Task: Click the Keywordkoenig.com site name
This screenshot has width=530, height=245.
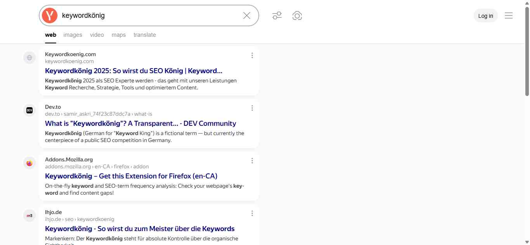Action: (70, 54)
